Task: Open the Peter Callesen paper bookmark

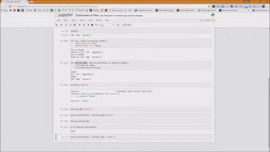Action: pos(165,10)
